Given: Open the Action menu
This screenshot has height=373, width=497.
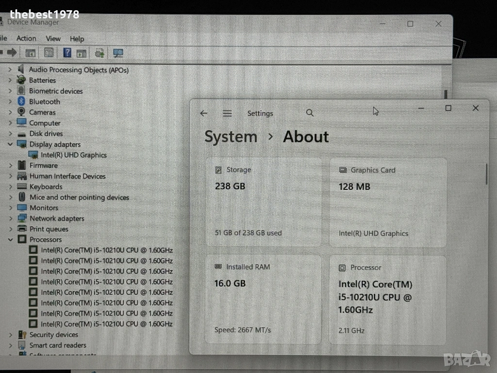Looking at the screenshot, I should pos(26,39).
